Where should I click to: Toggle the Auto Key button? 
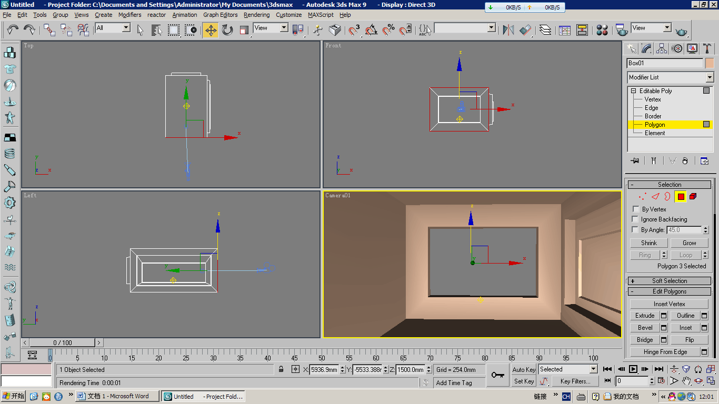524,369
